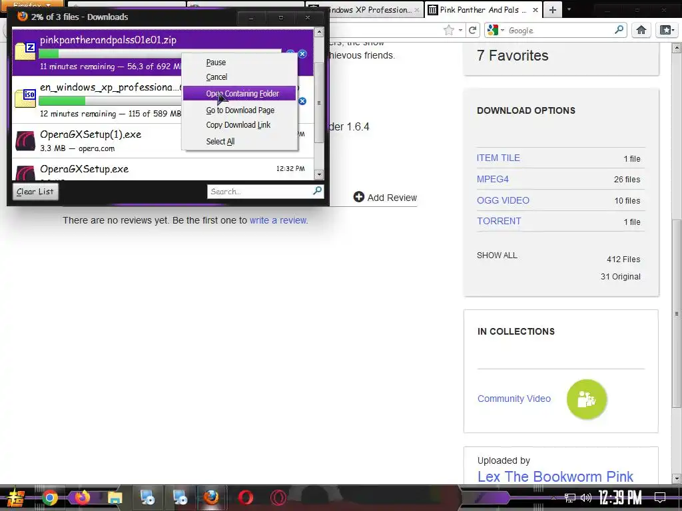This screenshot has height=511, width=682.
Task: Click the magnifier icon in Downloads search
Action: (x=317, y=191)
